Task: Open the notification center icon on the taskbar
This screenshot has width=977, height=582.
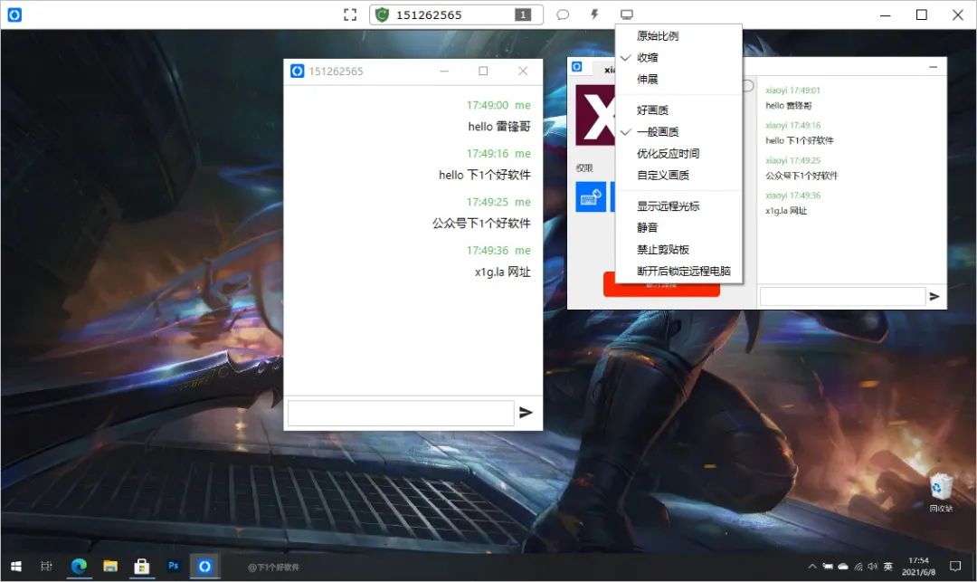Action: point(955,566)
